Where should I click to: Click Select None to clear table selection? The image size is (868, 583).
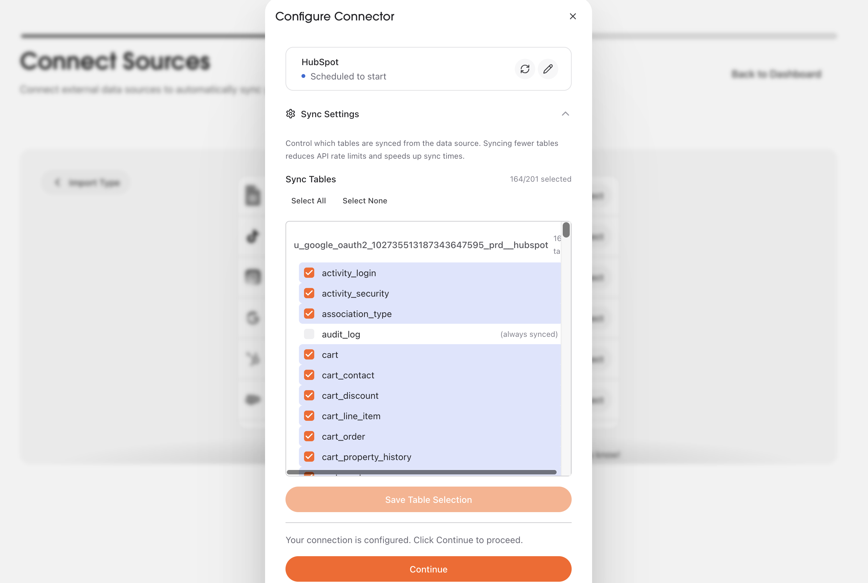pos(365,201)
